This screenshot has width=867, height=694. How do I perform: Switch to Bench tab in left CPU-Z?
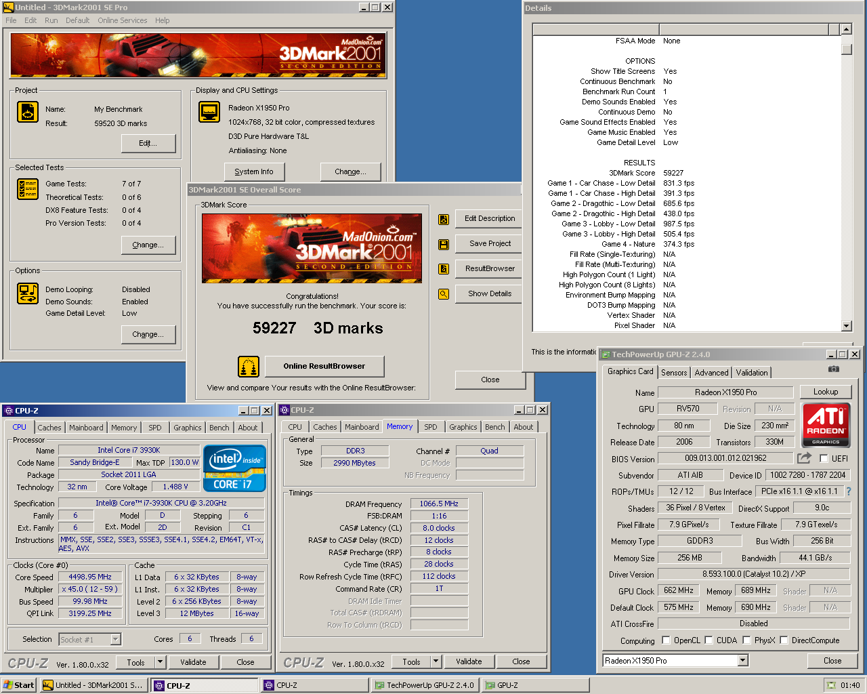pyautogui.click(x=219, y=428)
